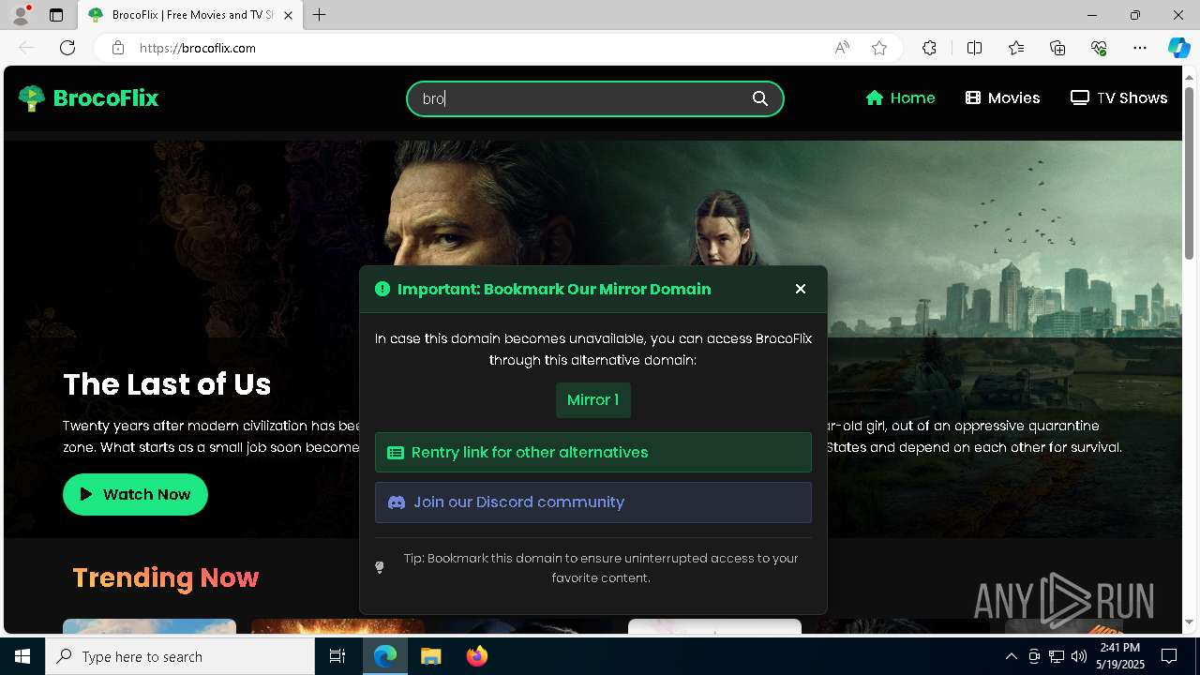This screenshot has width=1200, height=675.
Task: Open Task View on taskbar
Action: pos(337,656)
